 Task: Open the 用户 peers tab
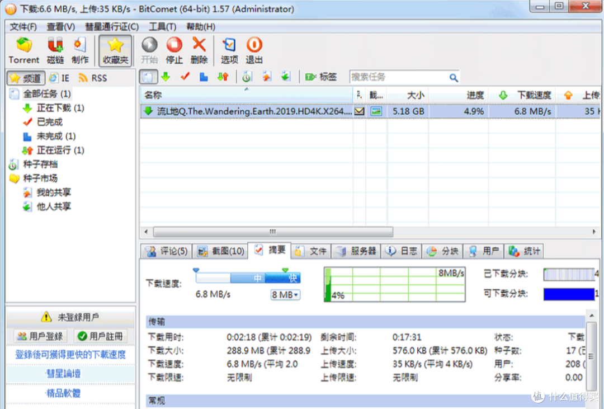(x=484, y=251)
